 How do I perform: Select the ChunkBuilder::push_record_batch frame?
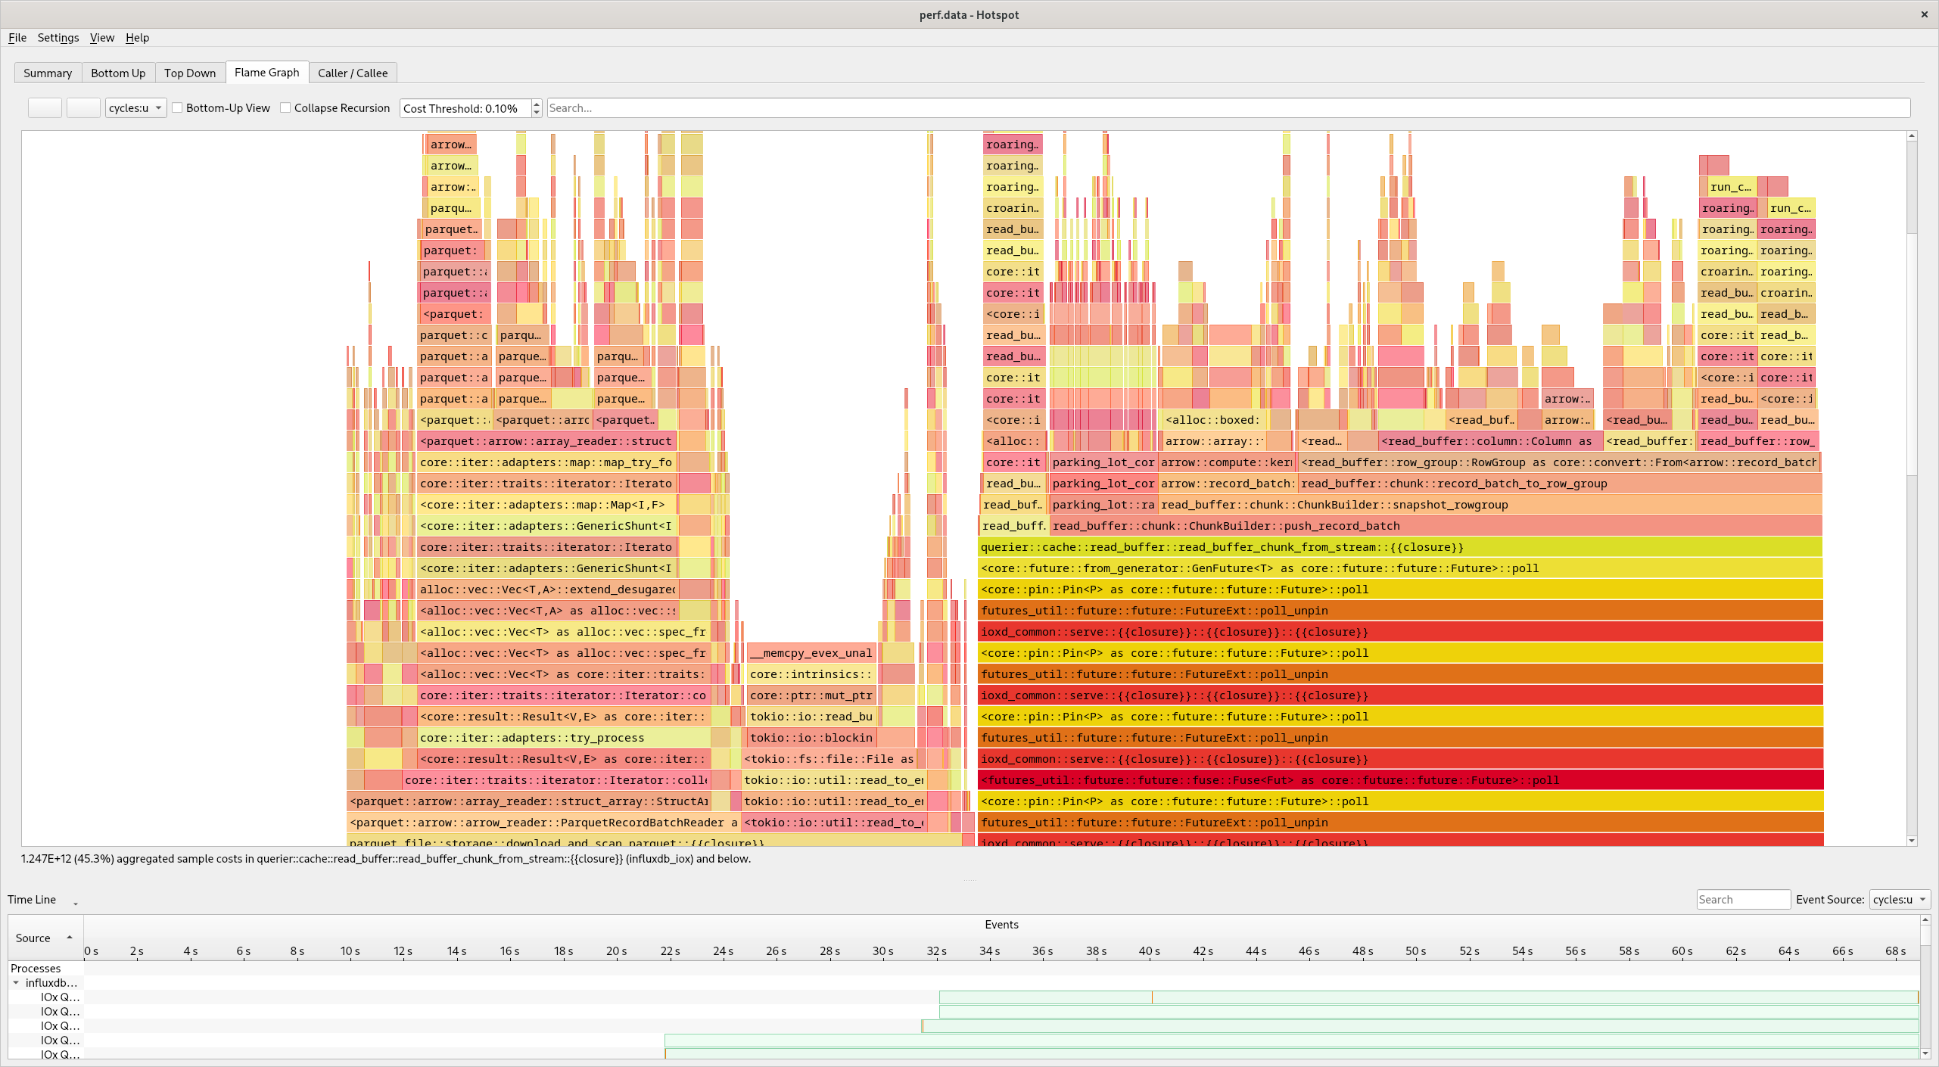coord(1436,526)
